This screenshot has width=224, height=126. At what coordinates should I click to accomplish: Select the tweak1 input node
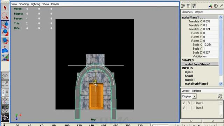point(190,80)
